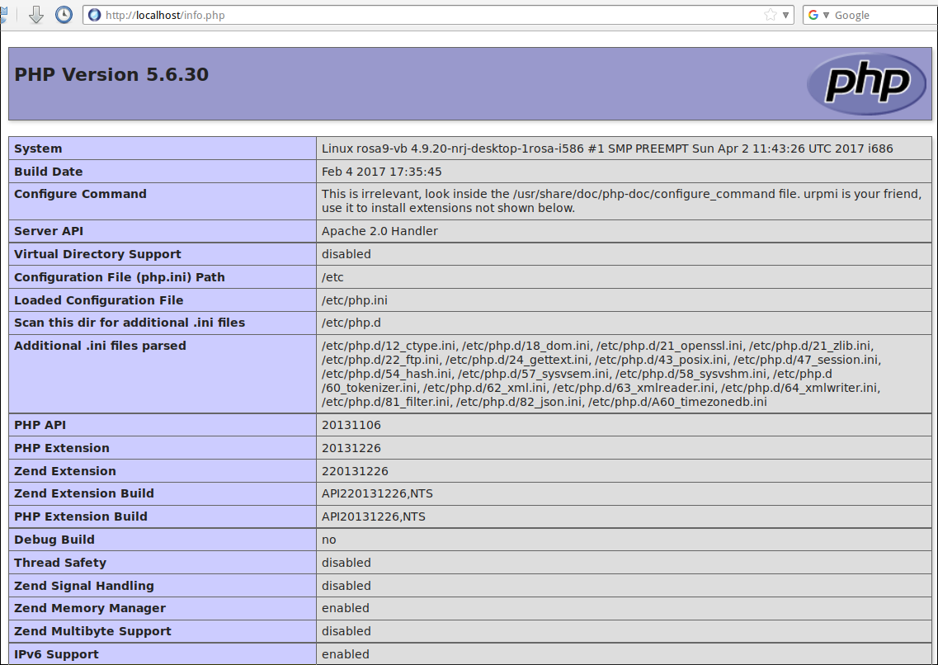Click the Google search engine icon
The image size is (938, 665).
[x=813, y=15]
